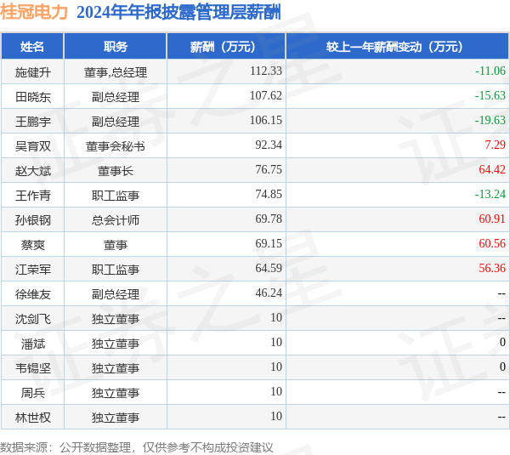Viewport: 510px width, 455px height.
Task: Click the 薪酬（万元） column header
Action: click(226, 47)
